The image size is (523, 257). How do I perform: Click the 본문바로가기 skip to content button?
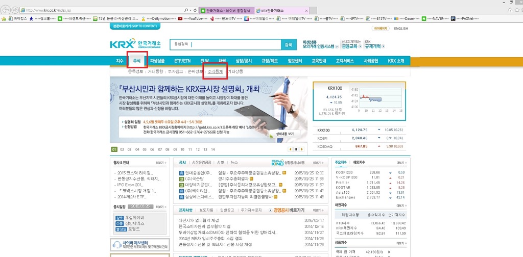coord(135,26)
